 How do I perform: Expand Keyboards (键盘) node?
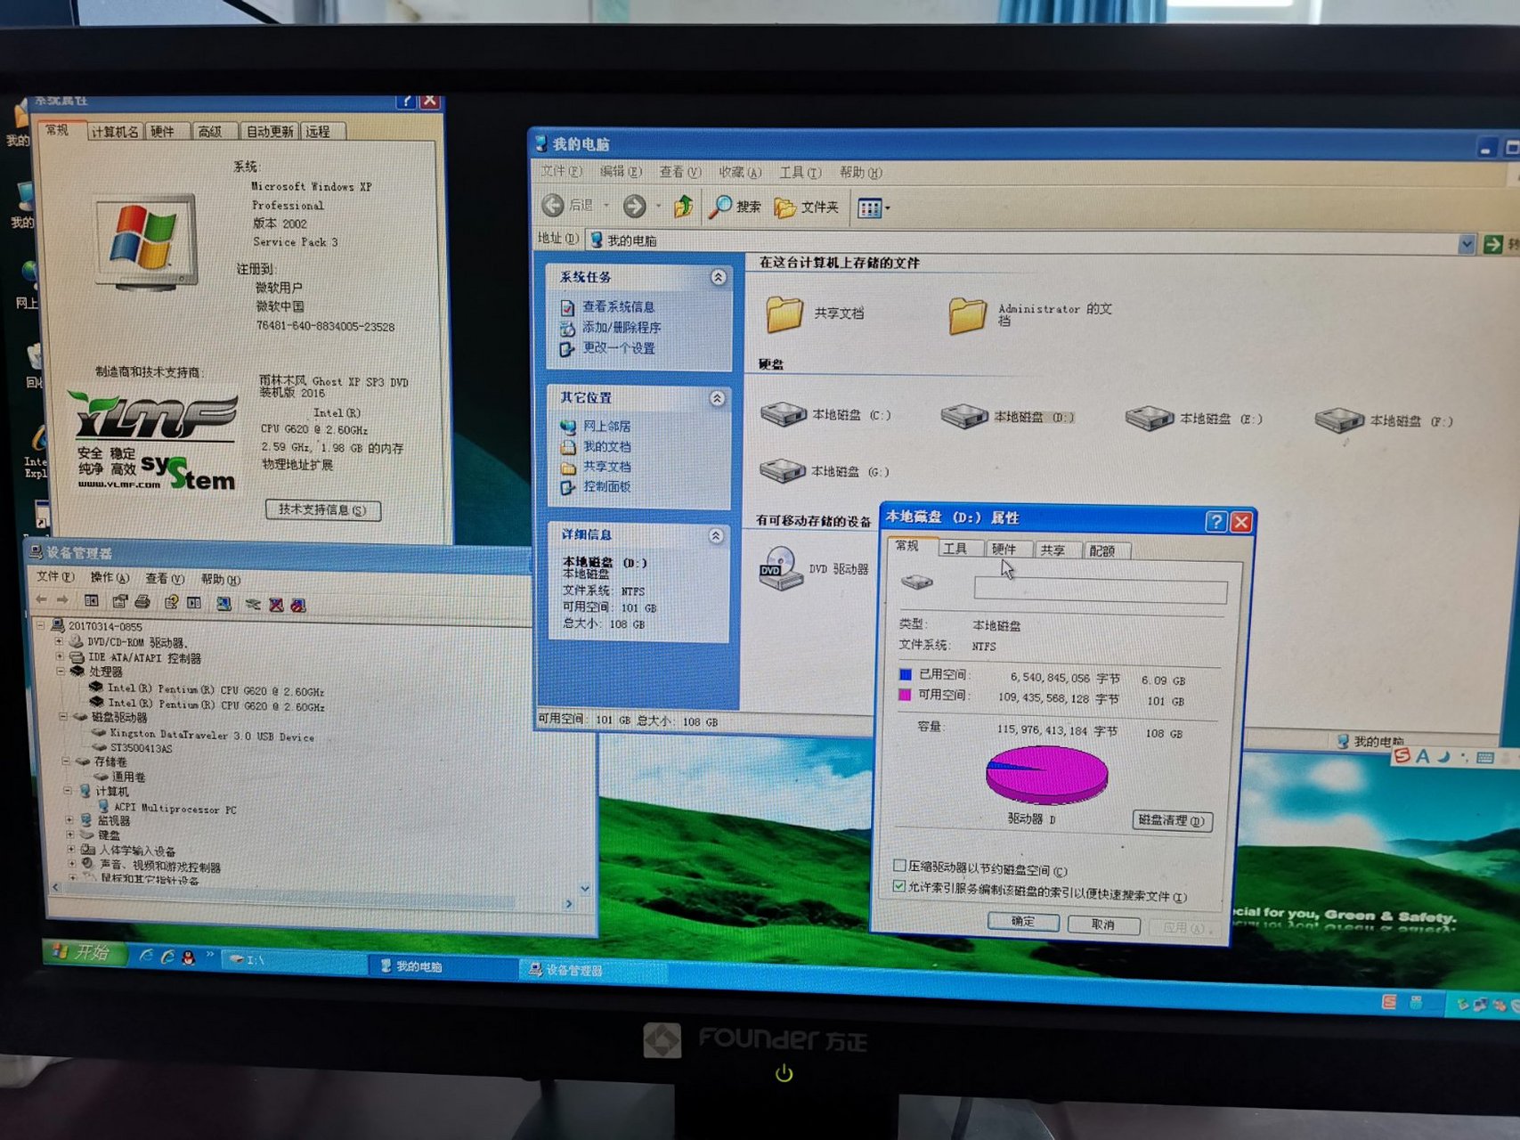pyautogui.click(x=70, y=835)
